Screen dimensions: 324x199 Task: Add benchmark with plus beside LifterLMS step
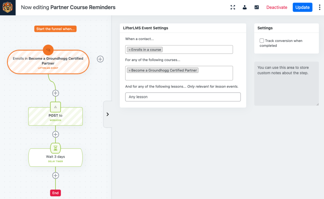point(100,59)
